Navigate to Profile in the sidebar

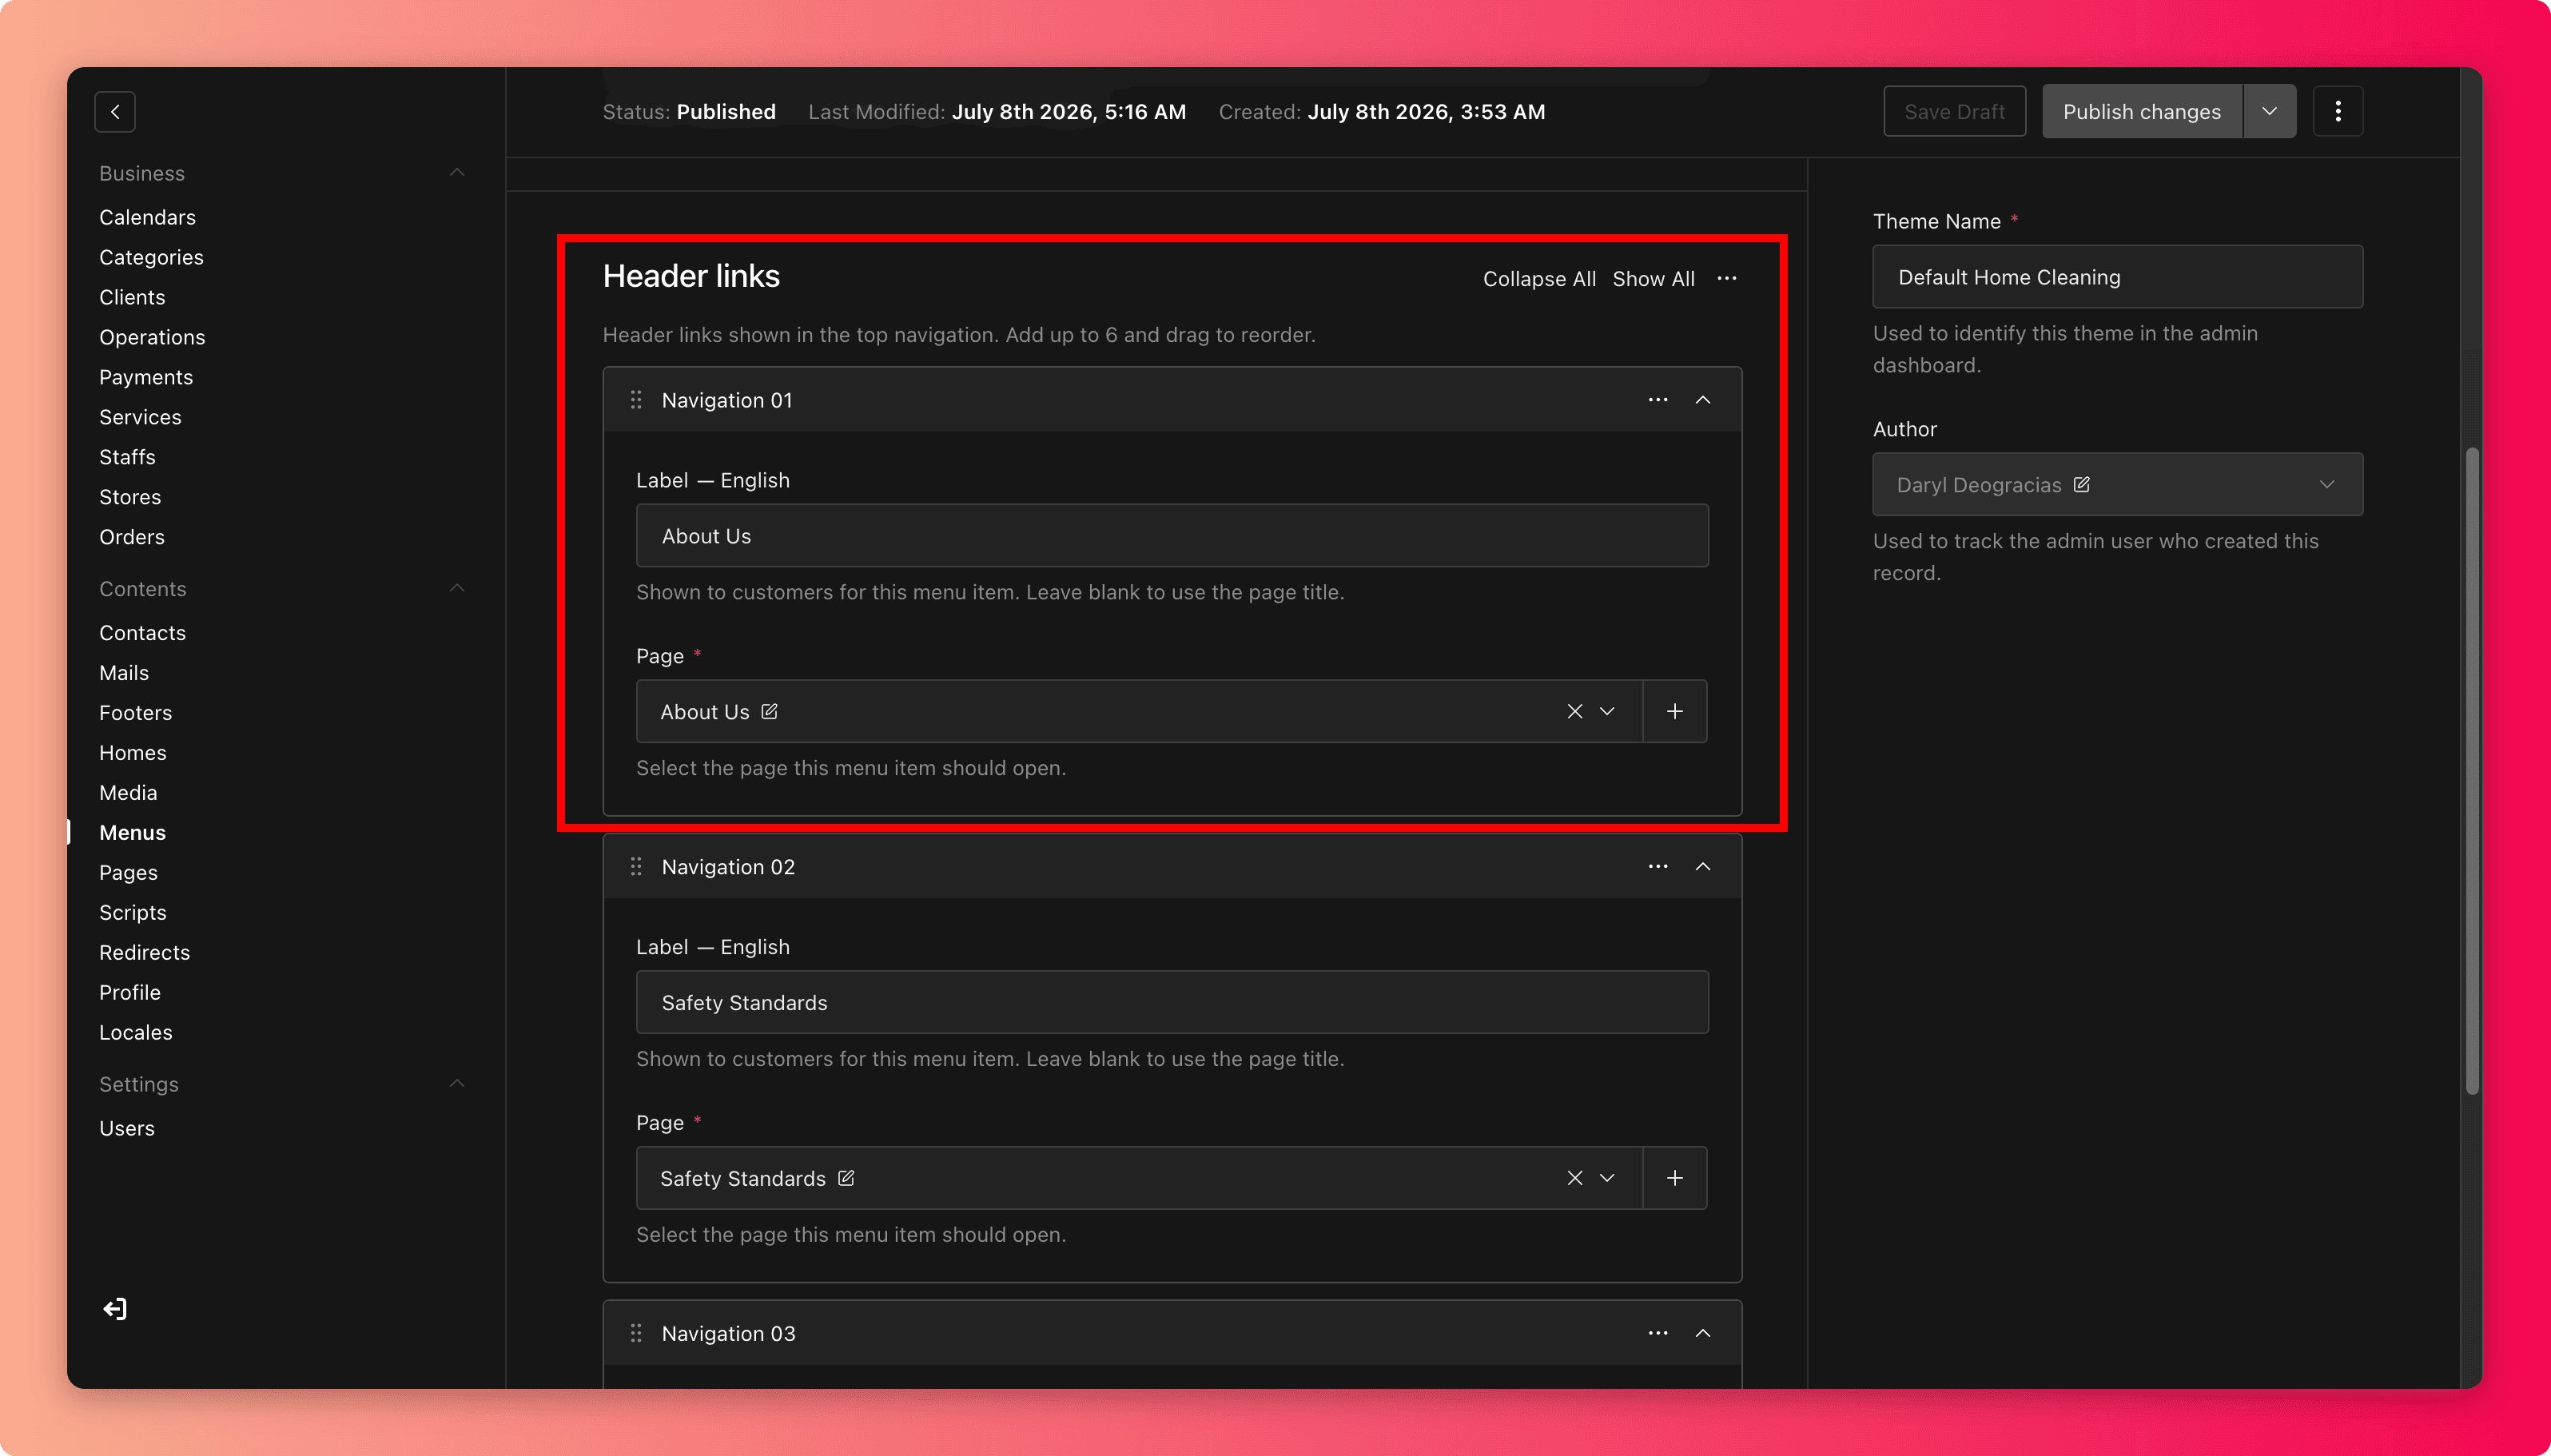click(130, 993)
